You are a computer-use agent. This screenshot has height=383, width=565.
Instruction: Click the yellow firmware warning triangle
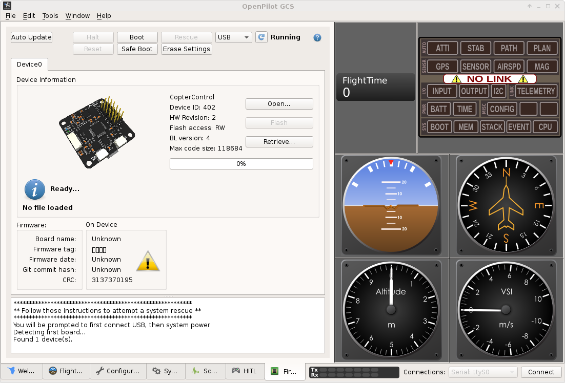pos(148,261)
